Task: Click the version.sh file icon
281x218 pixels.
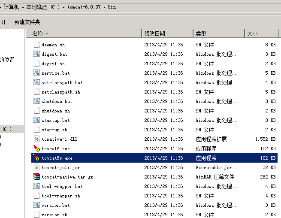Action: (36, 215)
